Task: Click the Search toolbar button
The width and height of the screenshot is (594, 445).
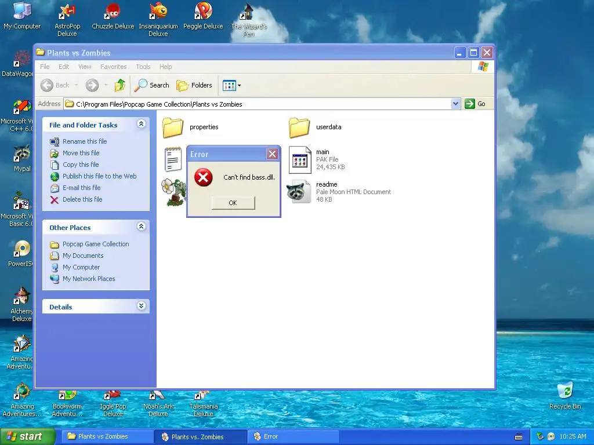Action: click(152, 85)
